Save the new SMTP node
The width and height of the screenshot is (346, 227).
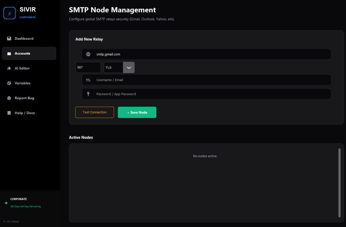(137, 112)
